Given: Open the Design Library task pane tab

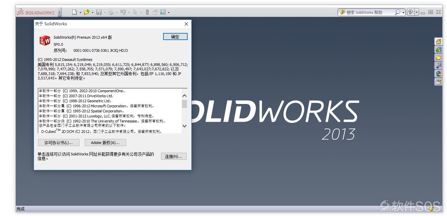Looking at the screenshot, I should tap(438, 49).
